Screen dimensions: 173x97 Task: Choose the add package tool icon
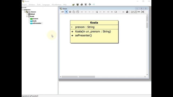click(x=74, y=12)
